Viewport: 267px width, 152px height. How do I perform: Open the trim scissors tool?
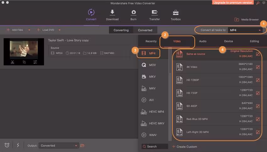13,62
